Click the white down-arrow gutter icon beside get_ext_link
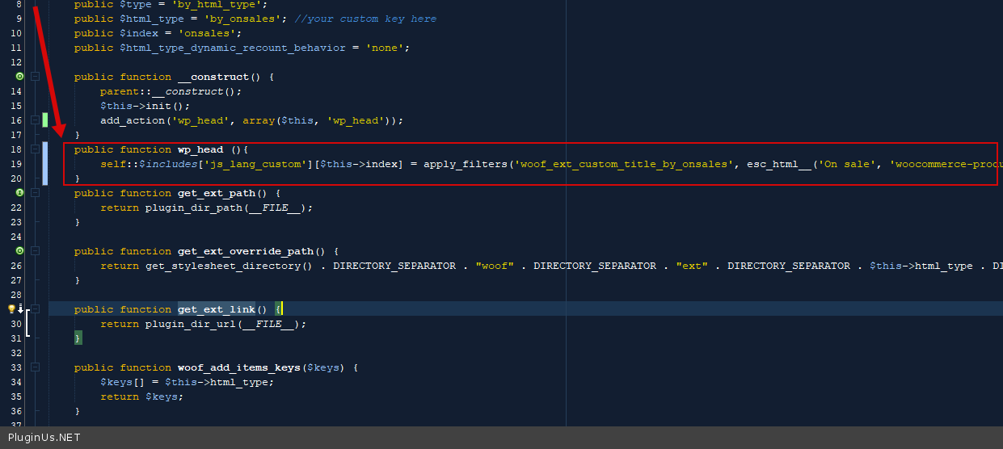The image size is (1003, 449). [20, 309]
